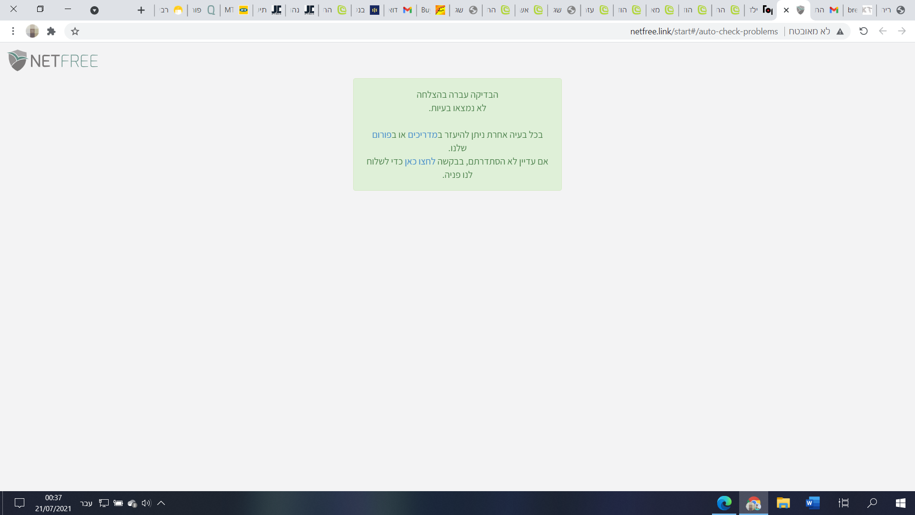This screenshot has height=515, width=915.
Task: Click the 'לחצו כאן' link to send request
Action: click(420, 162)
